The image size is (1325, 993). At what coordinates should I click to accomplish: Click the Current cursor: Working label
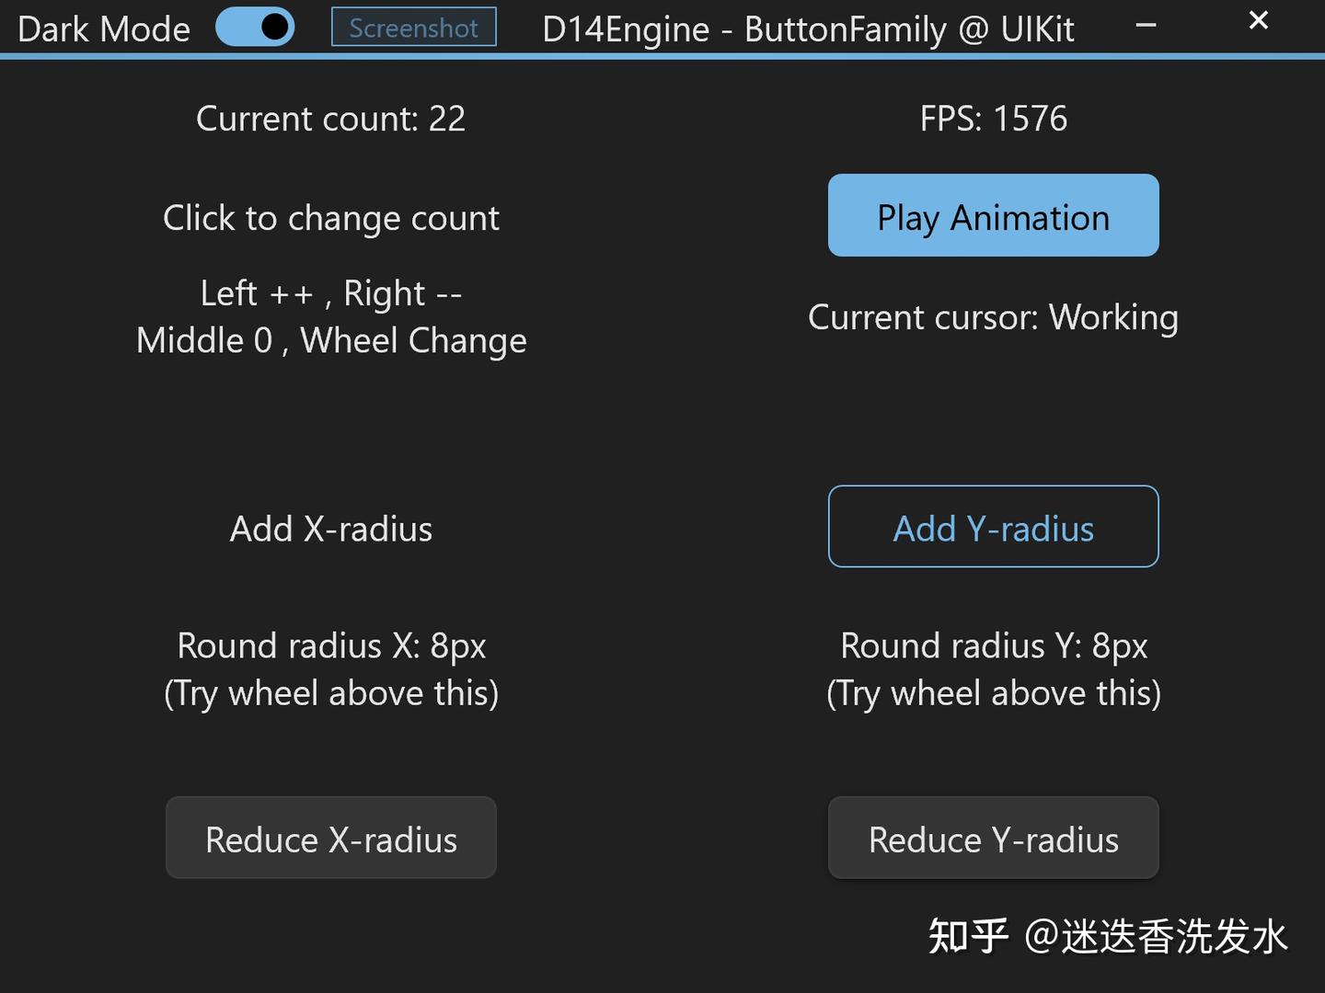(x=994, y=317)
